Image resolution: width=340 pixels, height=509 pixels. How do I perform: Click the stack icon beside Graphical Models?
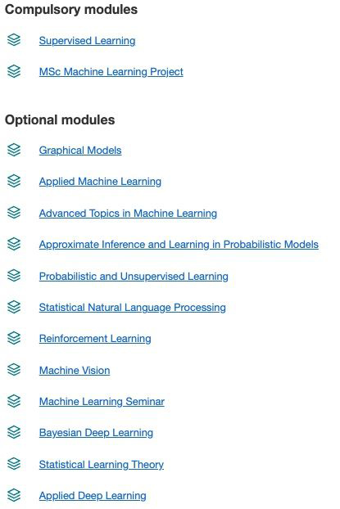click(x=14, y=150)
